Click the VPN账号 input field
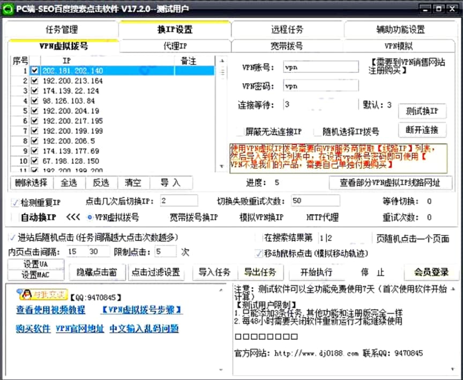Screen dimensions: 463x380 point(320,67)
